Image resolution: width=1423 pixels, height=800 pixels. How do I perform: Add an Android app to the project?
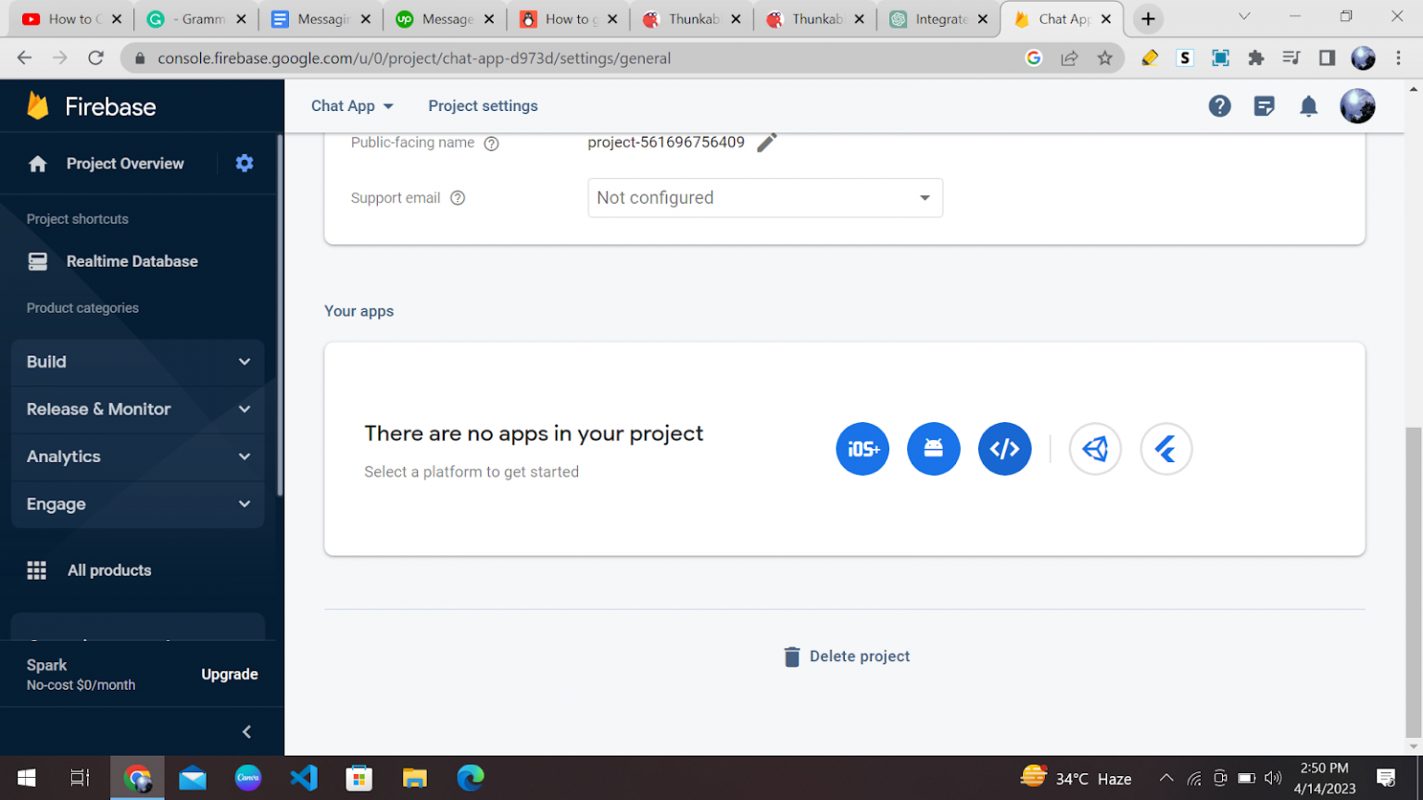pyautogui.click(x=933, y=448)
